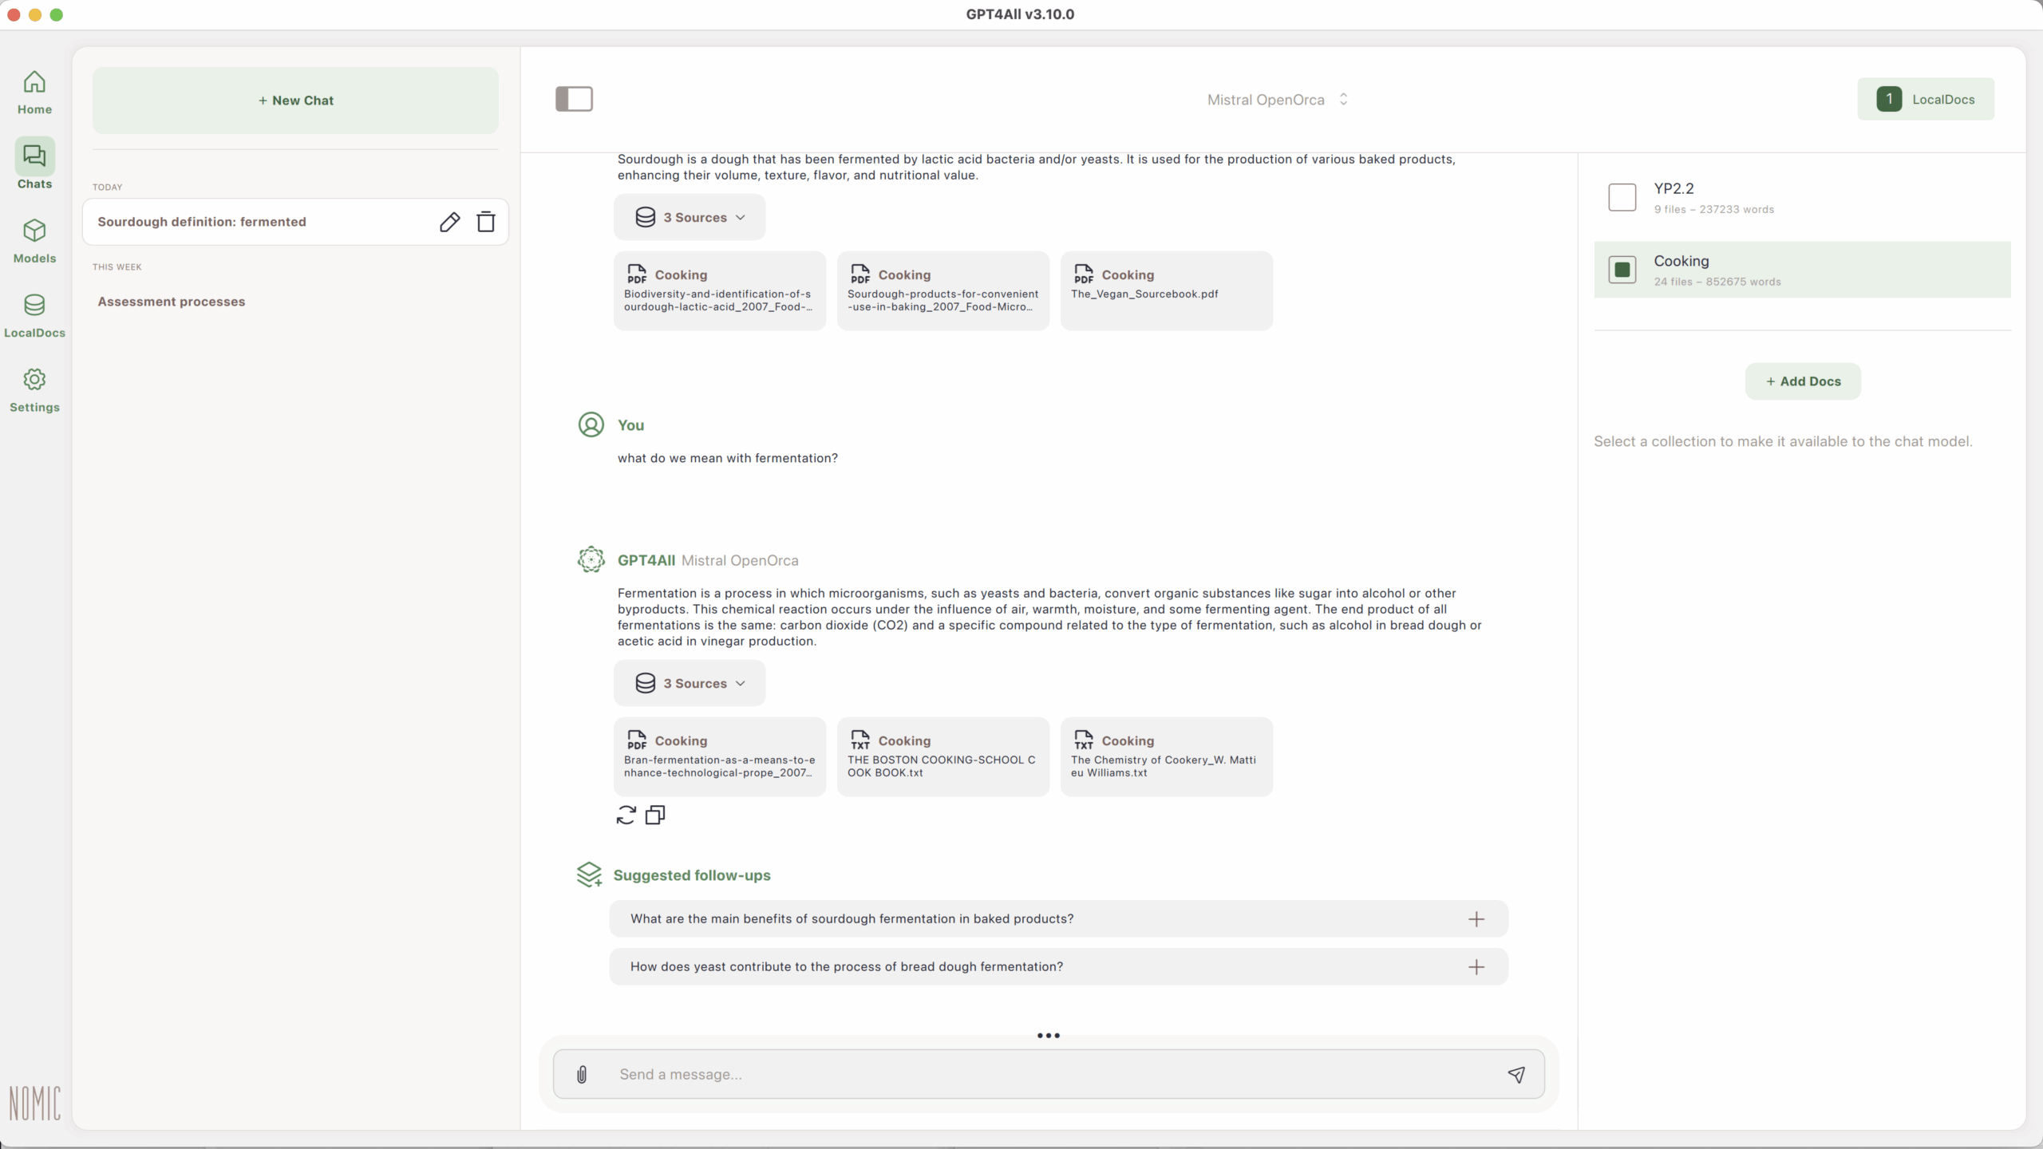Collapse the first 3 Sources expander
This screenshot has width=2043, height=1149.
click(x=690, y=217)
